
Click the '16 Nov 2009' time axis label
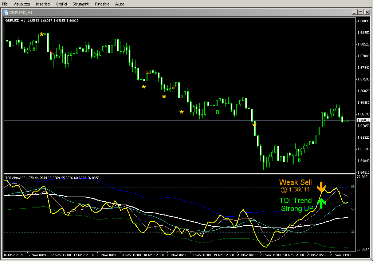13,255
